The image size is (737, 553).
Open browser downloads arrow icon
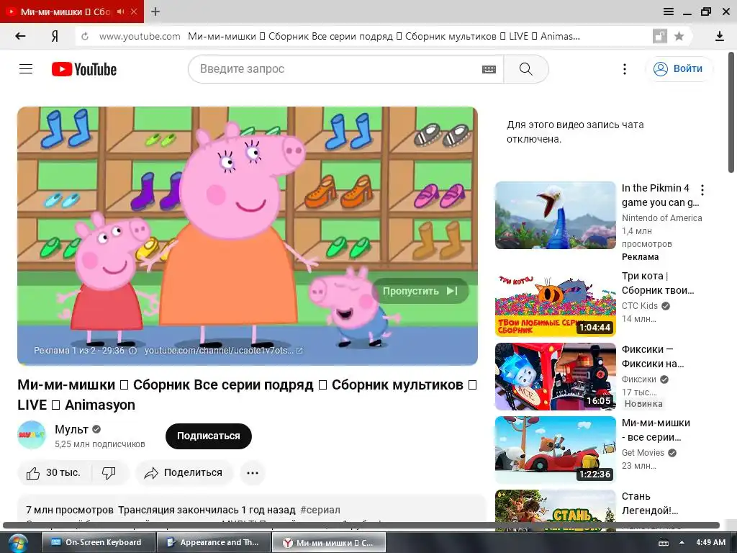pyautogui.click(x=720, y=36)
